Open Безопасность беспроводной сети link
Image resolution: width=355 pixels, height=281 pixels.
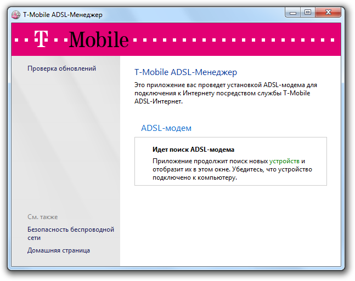tap(71, 233)
